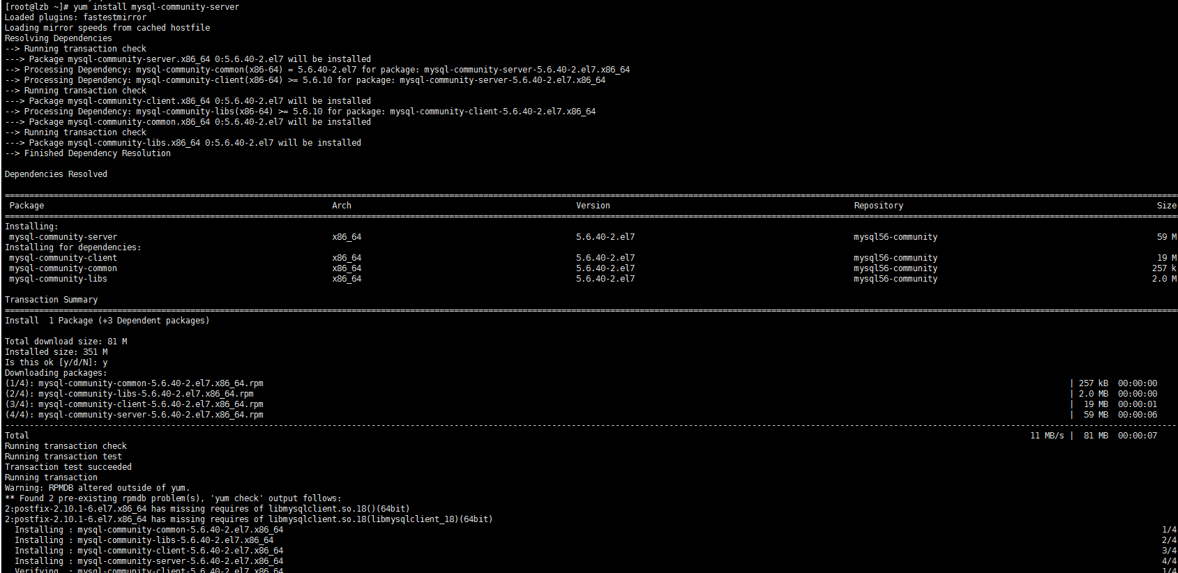Click 'Total download size: 81 M'
Viewport: 1178px width, 573px height.
(66, 342)
